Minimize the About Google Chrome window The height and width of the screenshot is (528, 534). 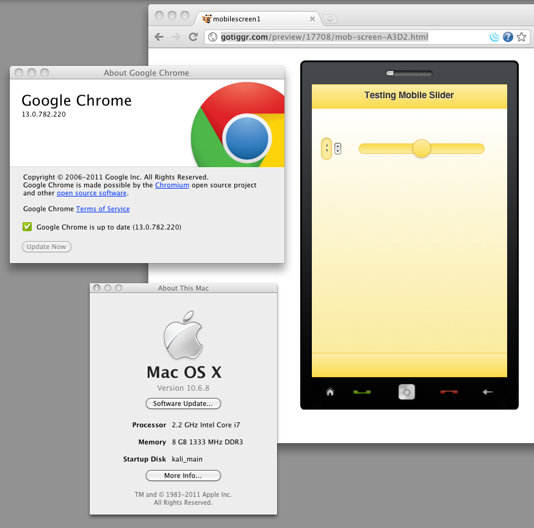tap(32, 73)
